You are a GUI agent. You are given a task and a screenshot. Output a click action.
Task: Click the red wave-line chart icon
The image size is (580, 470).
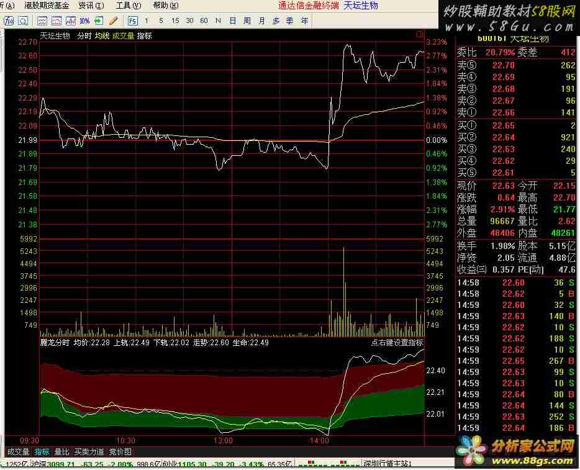point(57,20)
